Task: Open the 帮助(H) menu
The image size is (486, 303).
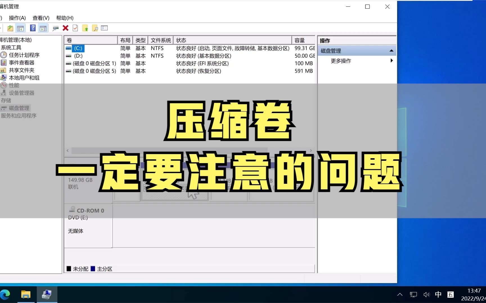Action: coord(65,18)
